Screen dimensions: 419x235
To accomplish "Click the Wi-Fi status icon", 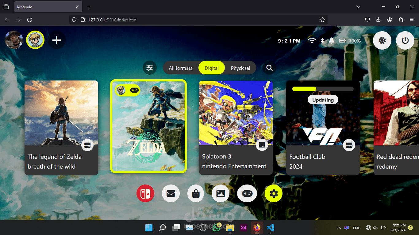I will point(312,41).
